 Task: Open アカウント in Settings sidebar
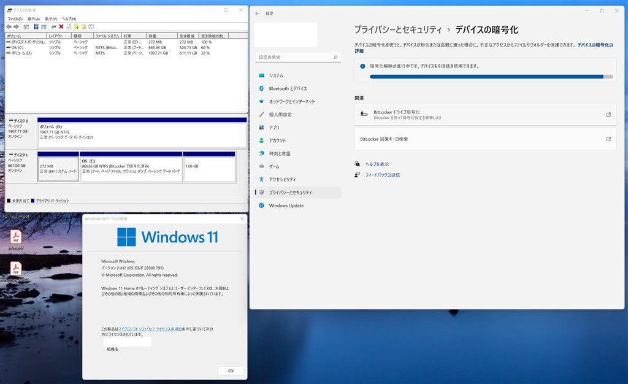[x=298, y=140]
